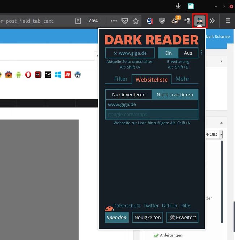
Task: Select the Websiteliste tab
Action: coord(151,79)
